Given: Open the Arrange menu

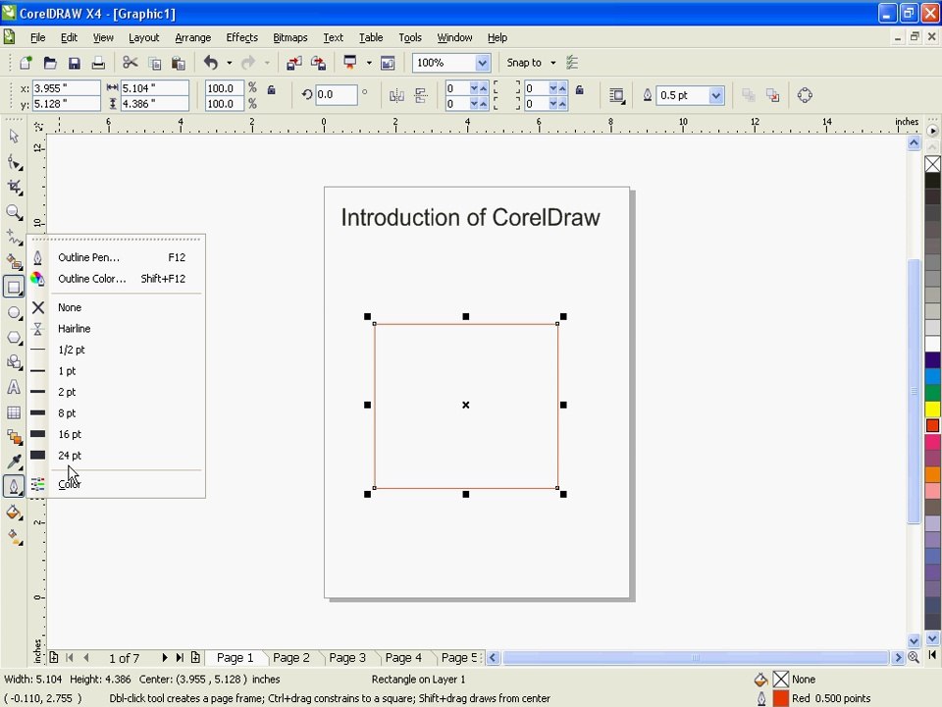Looking at the screenshot, I should click(x=193, y=37).
